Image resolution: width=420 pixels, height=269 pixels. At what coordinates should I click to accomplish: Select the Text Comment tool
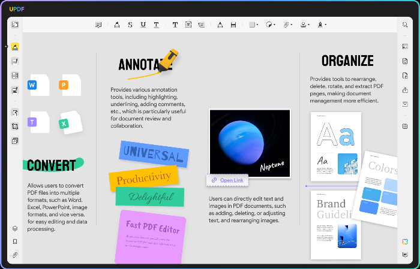175,25
